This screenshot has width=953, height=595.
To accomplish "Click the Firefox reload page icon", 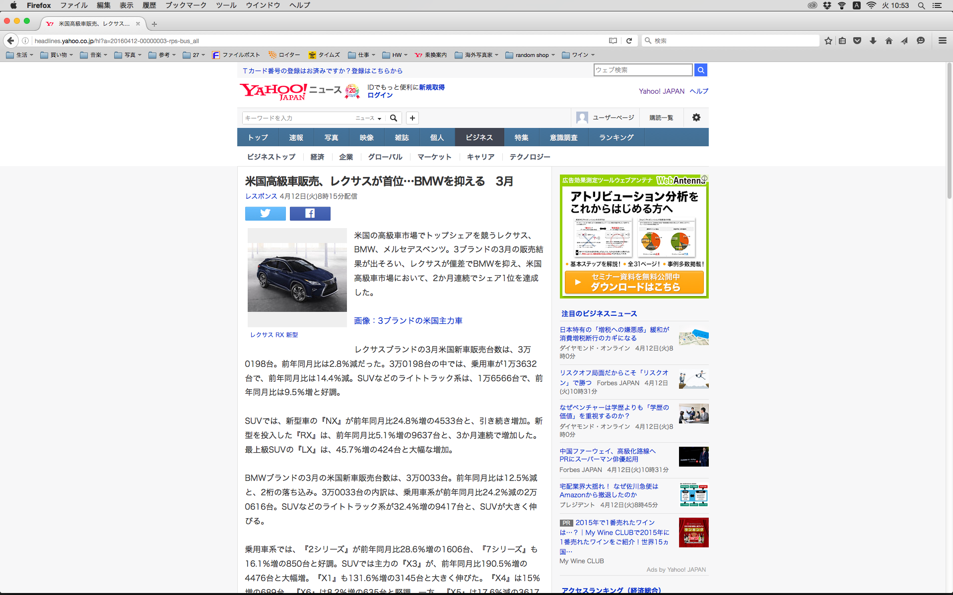I will 629,41.
